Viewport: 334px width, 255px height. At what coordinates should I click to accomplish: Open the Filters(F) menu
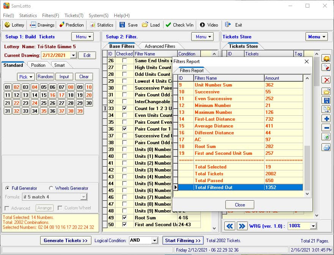[x=50, y=16]
